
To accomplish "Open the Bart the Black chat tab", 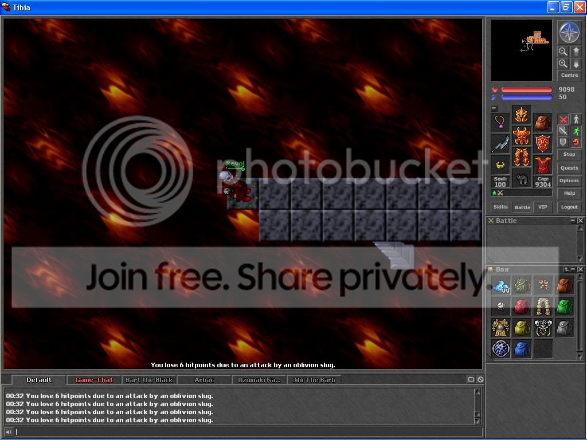I will click(x=149, y=380).
